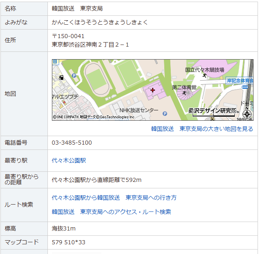The image size is (260, 254).
Task: Click the 地図 row header
Action: click(24, 94)
